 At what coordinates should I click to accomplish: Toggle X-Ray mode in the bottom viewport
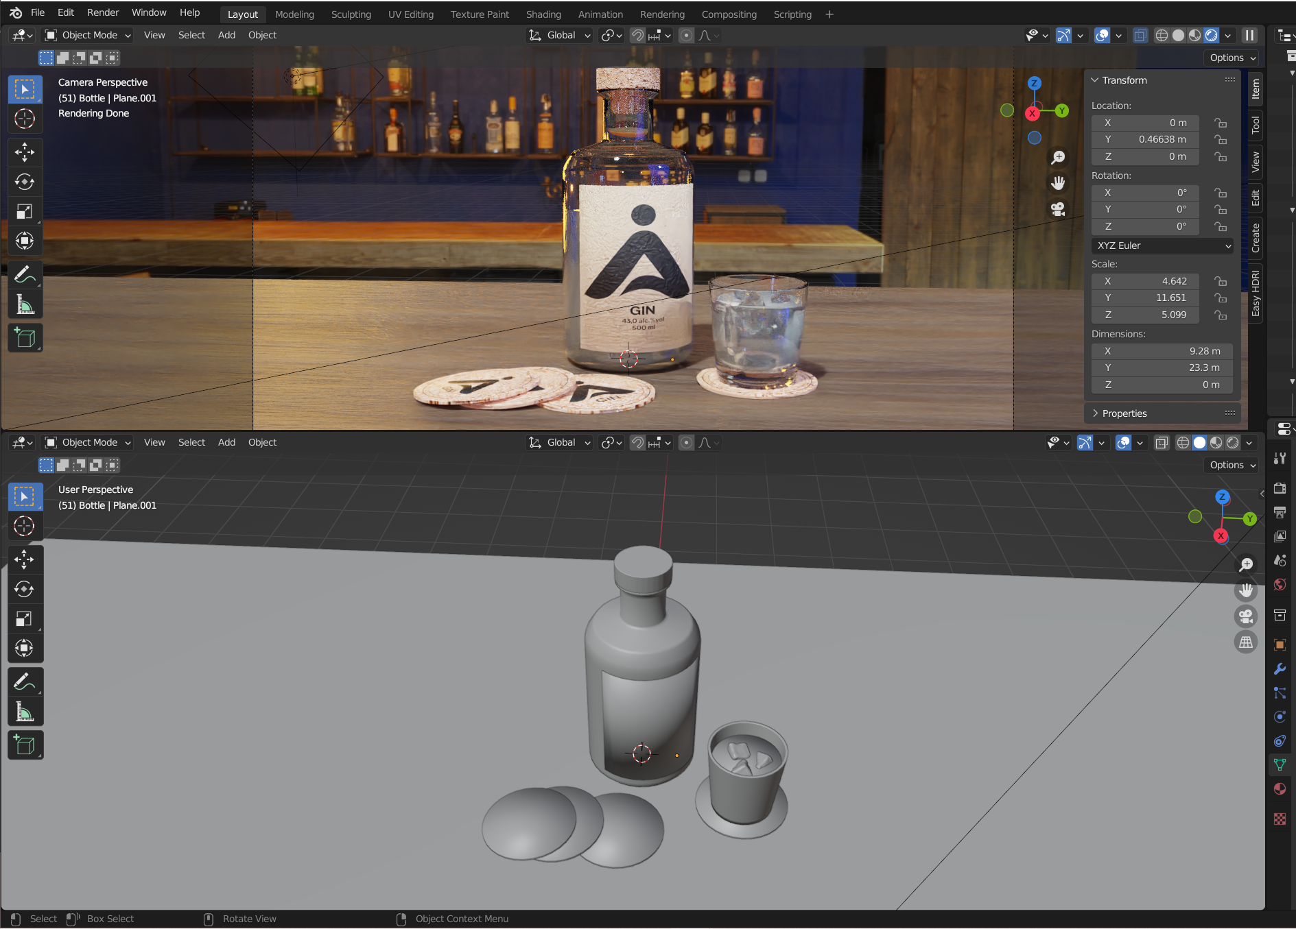[1162, 442]
